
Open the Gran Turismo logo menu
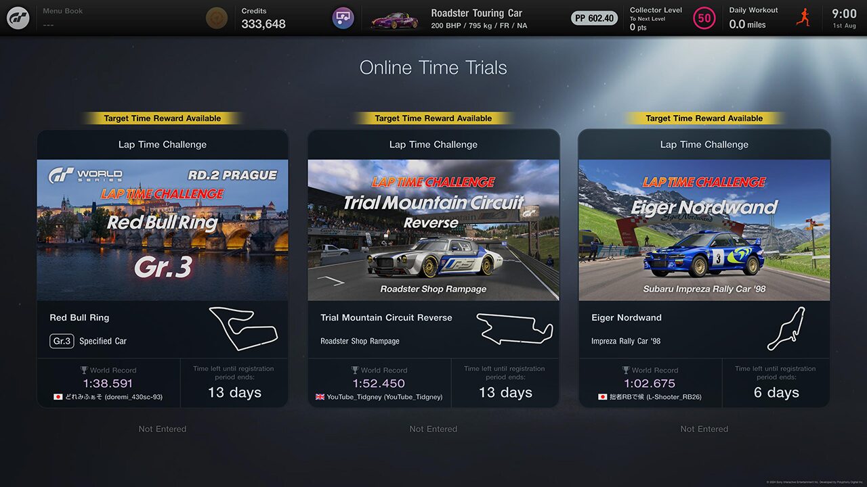click(18, 18)
